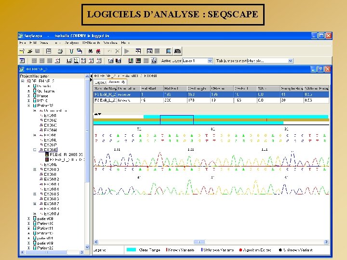The height and width of the screenshot is (260, 347).
Task: Collapse the EXON8 segment node
Action: tap(35, 150)
